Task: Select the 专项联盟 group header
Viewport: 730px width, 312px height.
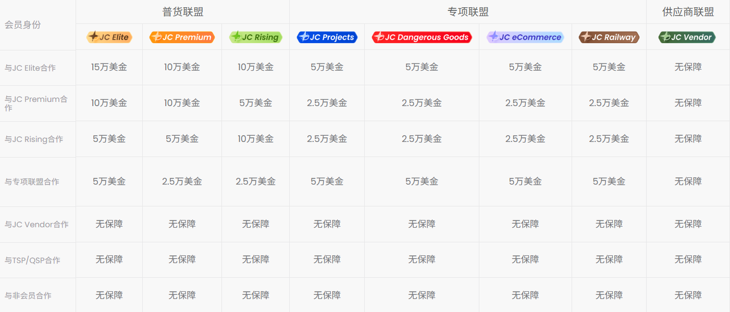Action: point(468,12)
